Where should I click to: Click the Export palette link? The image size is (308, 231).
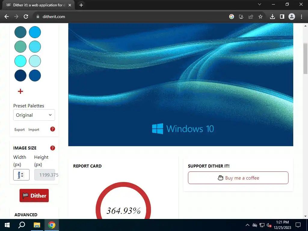(x=20, y=130)
